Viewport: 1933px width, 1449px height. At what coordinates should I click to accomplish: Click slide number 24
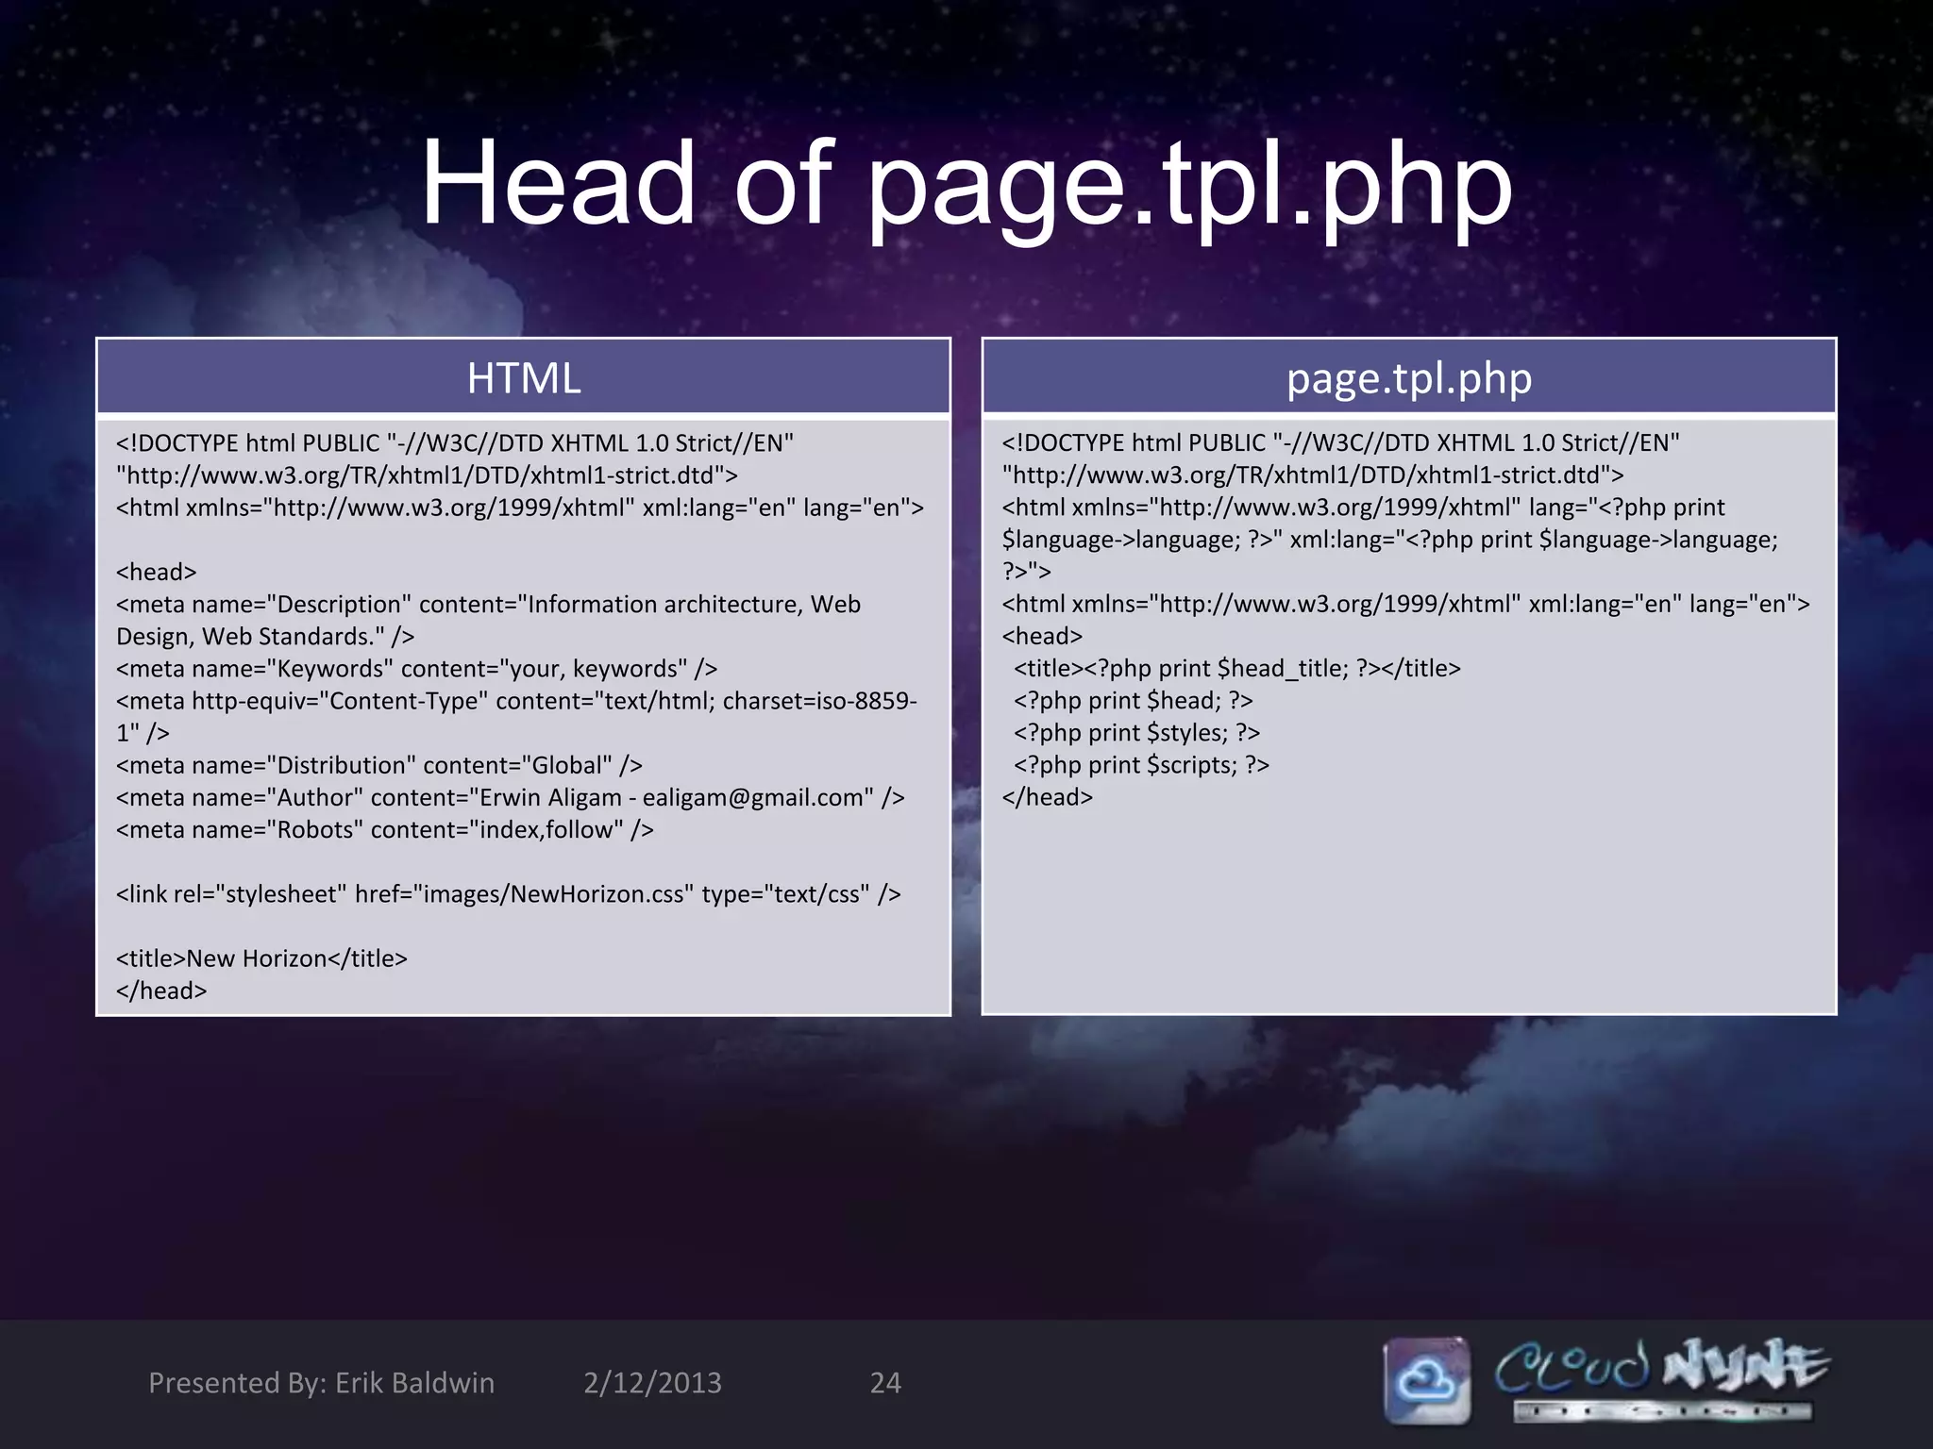click(885, 1383)
